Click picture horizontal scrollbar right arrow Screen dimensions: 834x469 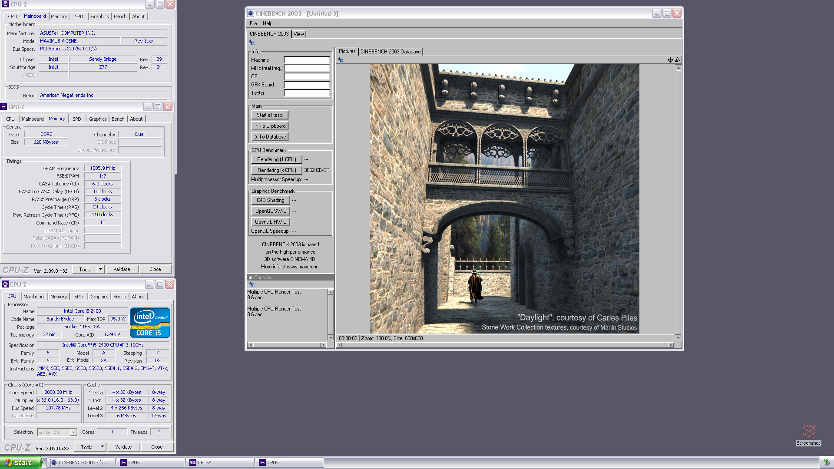click(x=671, y=345)
